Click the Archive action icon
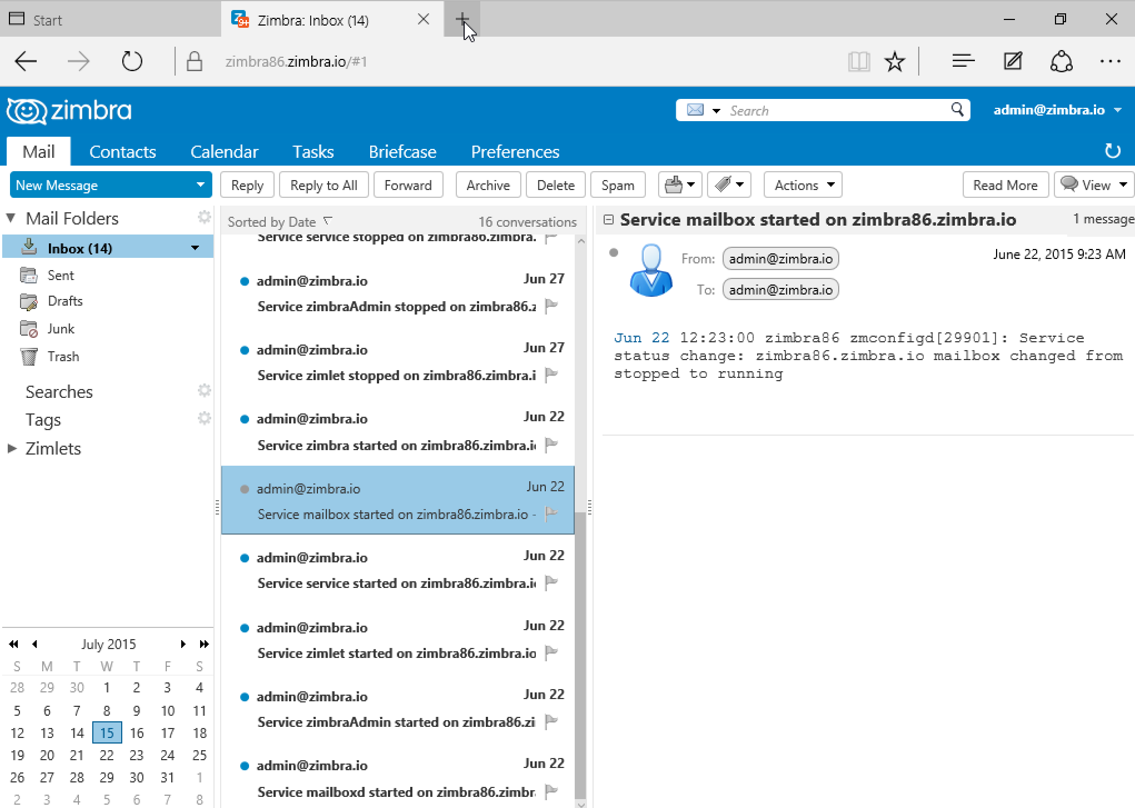The width and height of the screenshot is (1135, 808). tap(488, 184)
